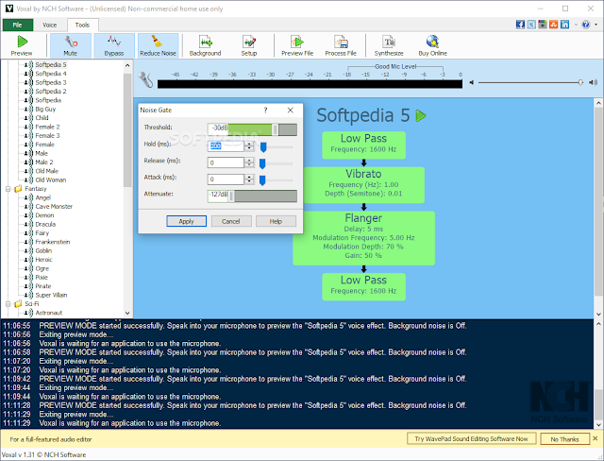
Task: Move the Release (ms) slider
Action: coord(262,163)
